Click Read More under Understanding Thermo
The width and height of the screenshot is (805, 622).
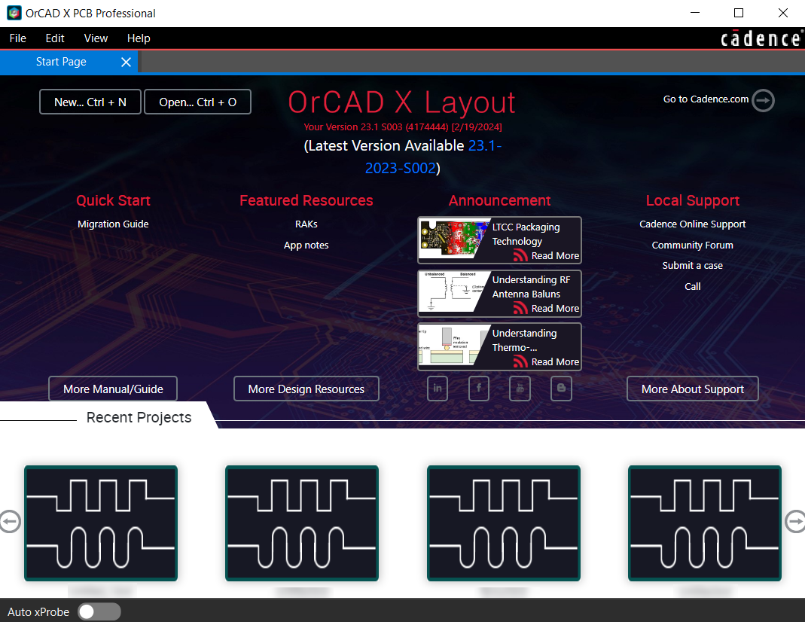pyautogui.click(x=555, y=361)
